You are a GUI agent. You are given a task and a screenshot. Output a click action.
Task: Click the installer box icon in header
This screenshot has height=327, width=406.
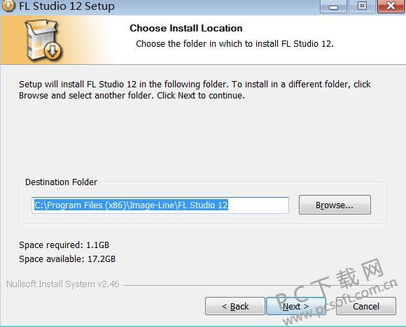[43, 40]
